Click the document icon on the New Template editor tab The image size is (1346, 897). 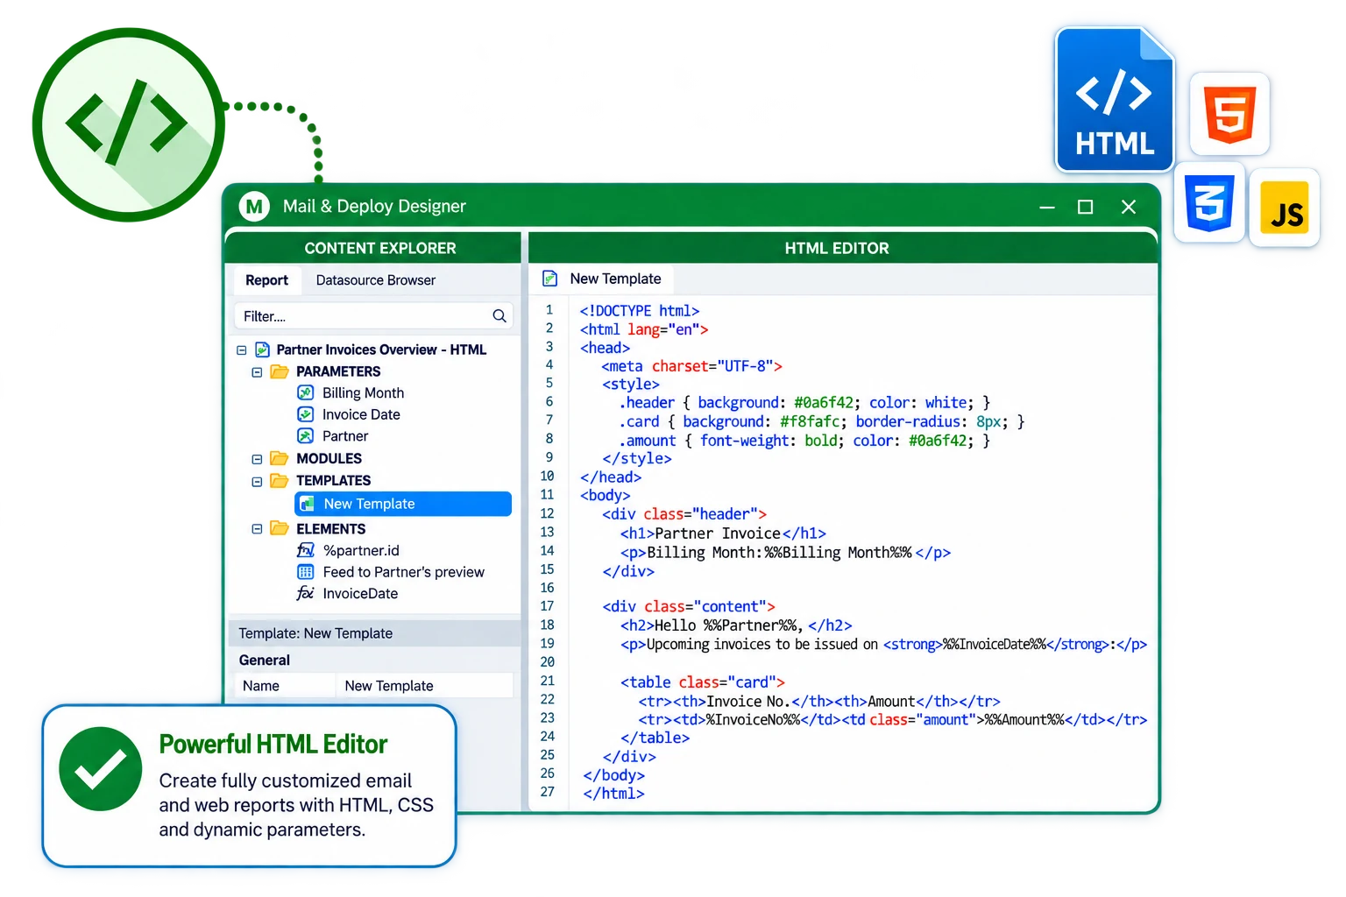[550, 279]
